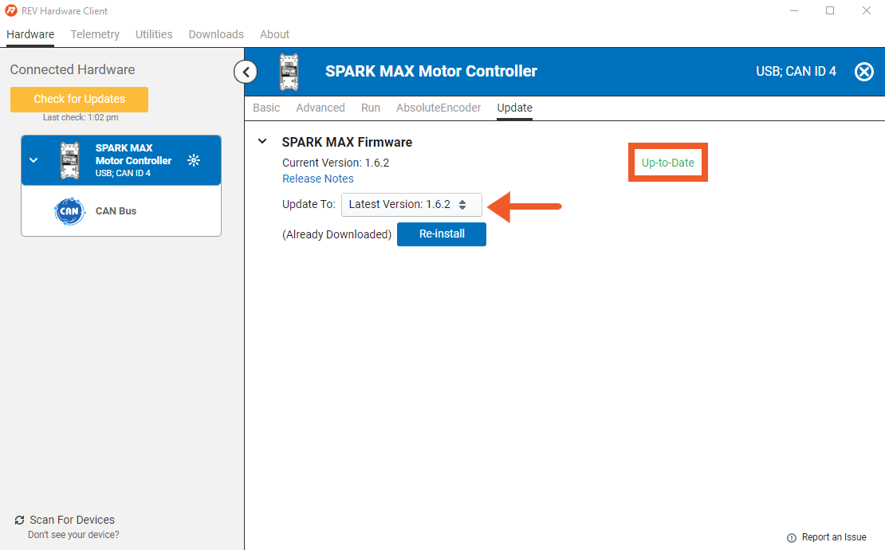Collapse the SPARK MAX sidebar item chevron
This screenshot has height=550, width=885.
tap(33, 160)
